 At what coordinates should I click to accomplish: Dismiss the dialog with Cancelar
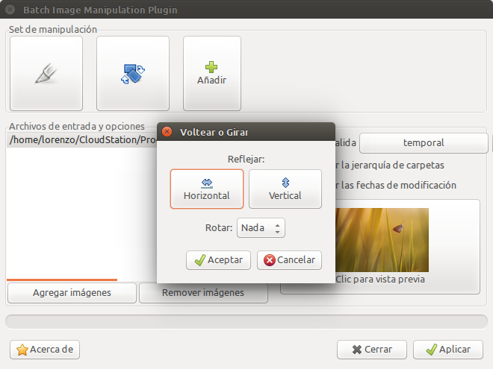(289, 260)
